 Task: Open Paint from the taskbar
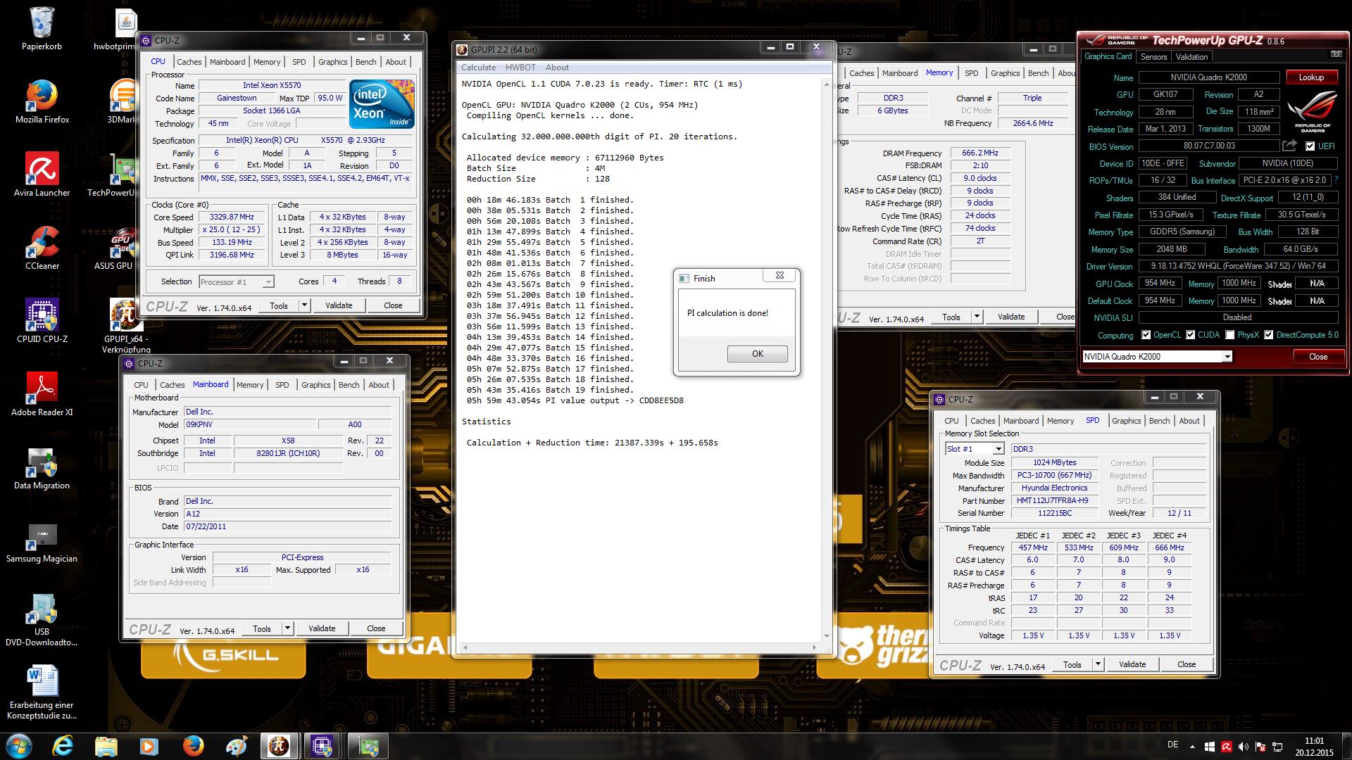click(236, 745)
